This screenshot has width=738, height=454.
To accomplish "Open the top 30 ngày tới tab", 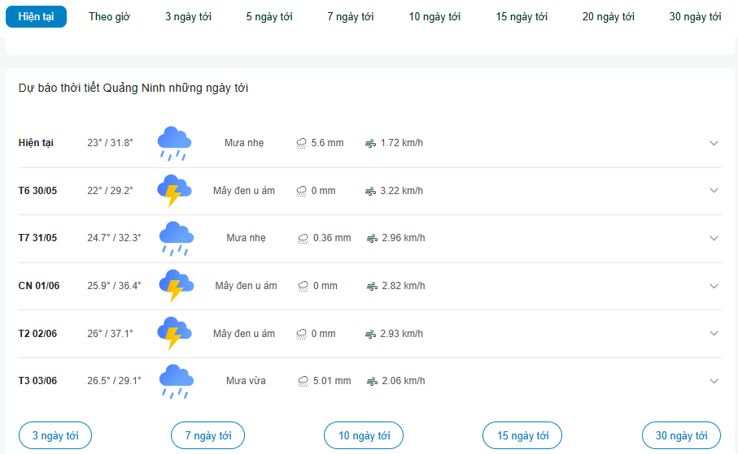I will pyautogui.click(x=695, y=16).
